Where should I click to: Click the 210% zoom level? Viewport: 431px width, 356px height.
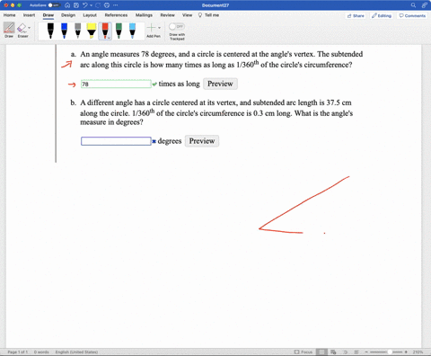tap(418, 352)
